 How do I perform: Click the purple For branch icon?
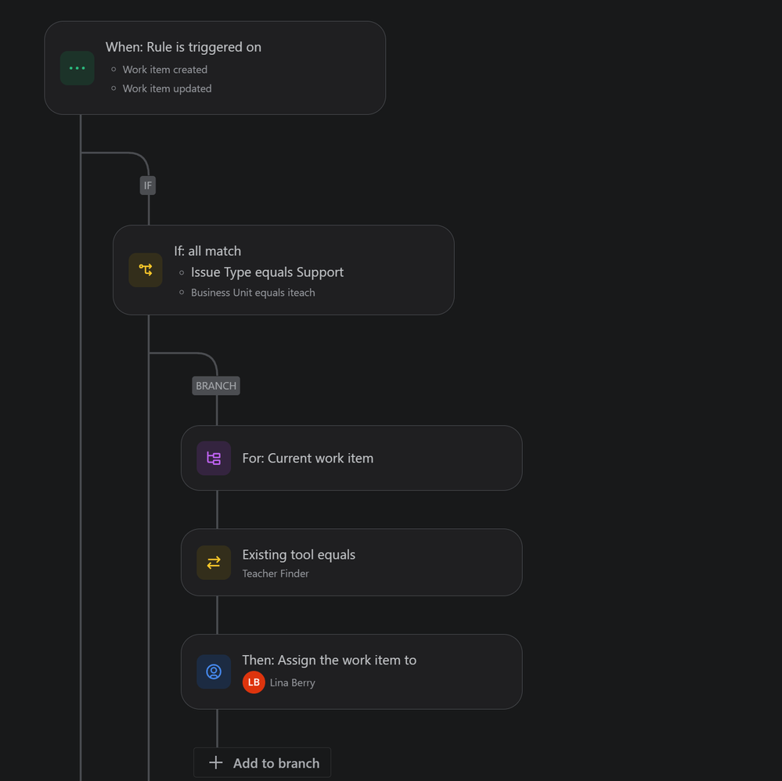click(214, 458)
